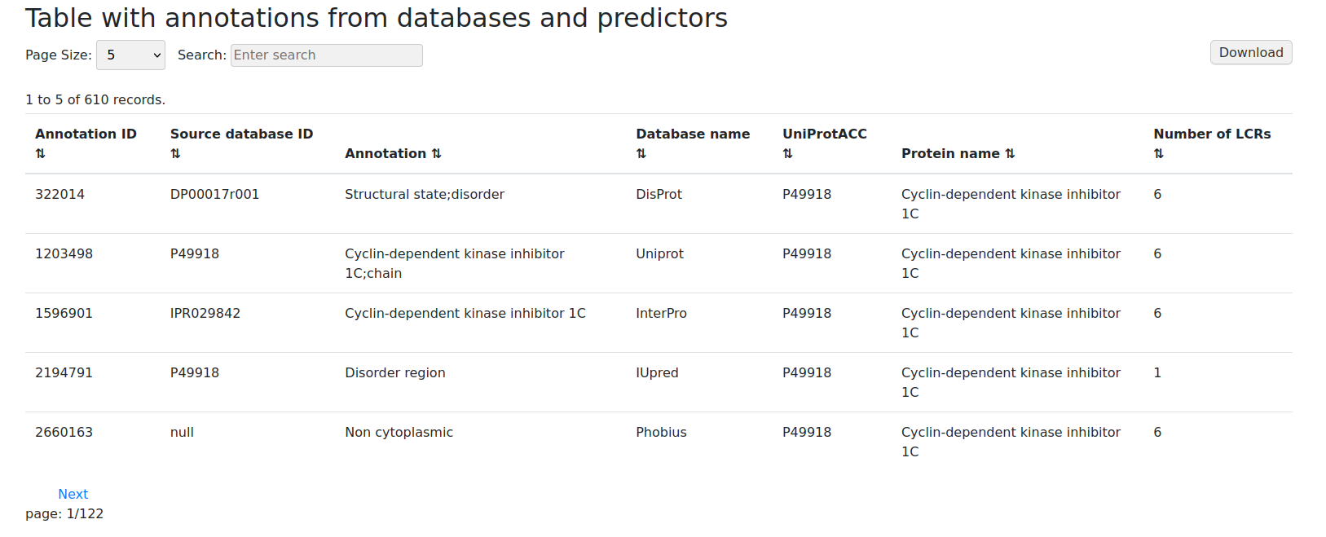Click the Disorder region annotation

pyautogui.click(x=394, y=373)
